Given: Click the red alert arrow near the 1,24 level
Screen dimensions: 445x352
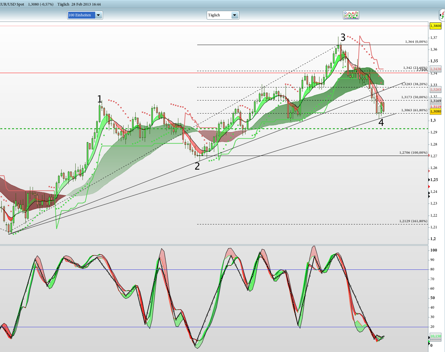Looking at the screenshot, I should point(429,187).
